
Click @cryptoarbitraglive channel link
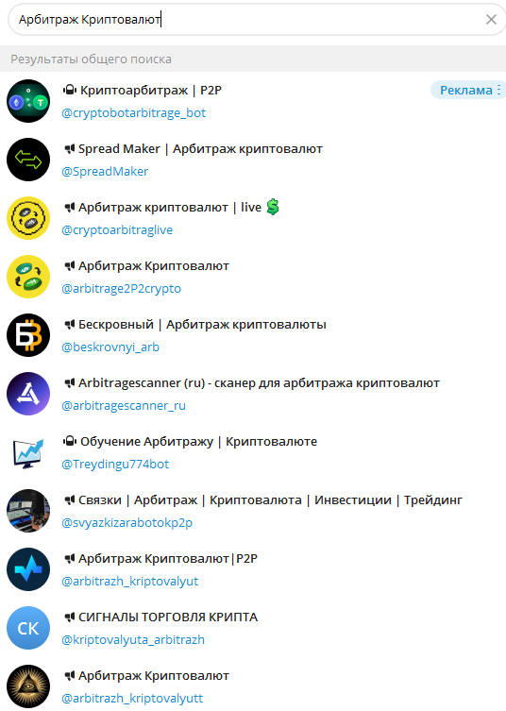117,229
